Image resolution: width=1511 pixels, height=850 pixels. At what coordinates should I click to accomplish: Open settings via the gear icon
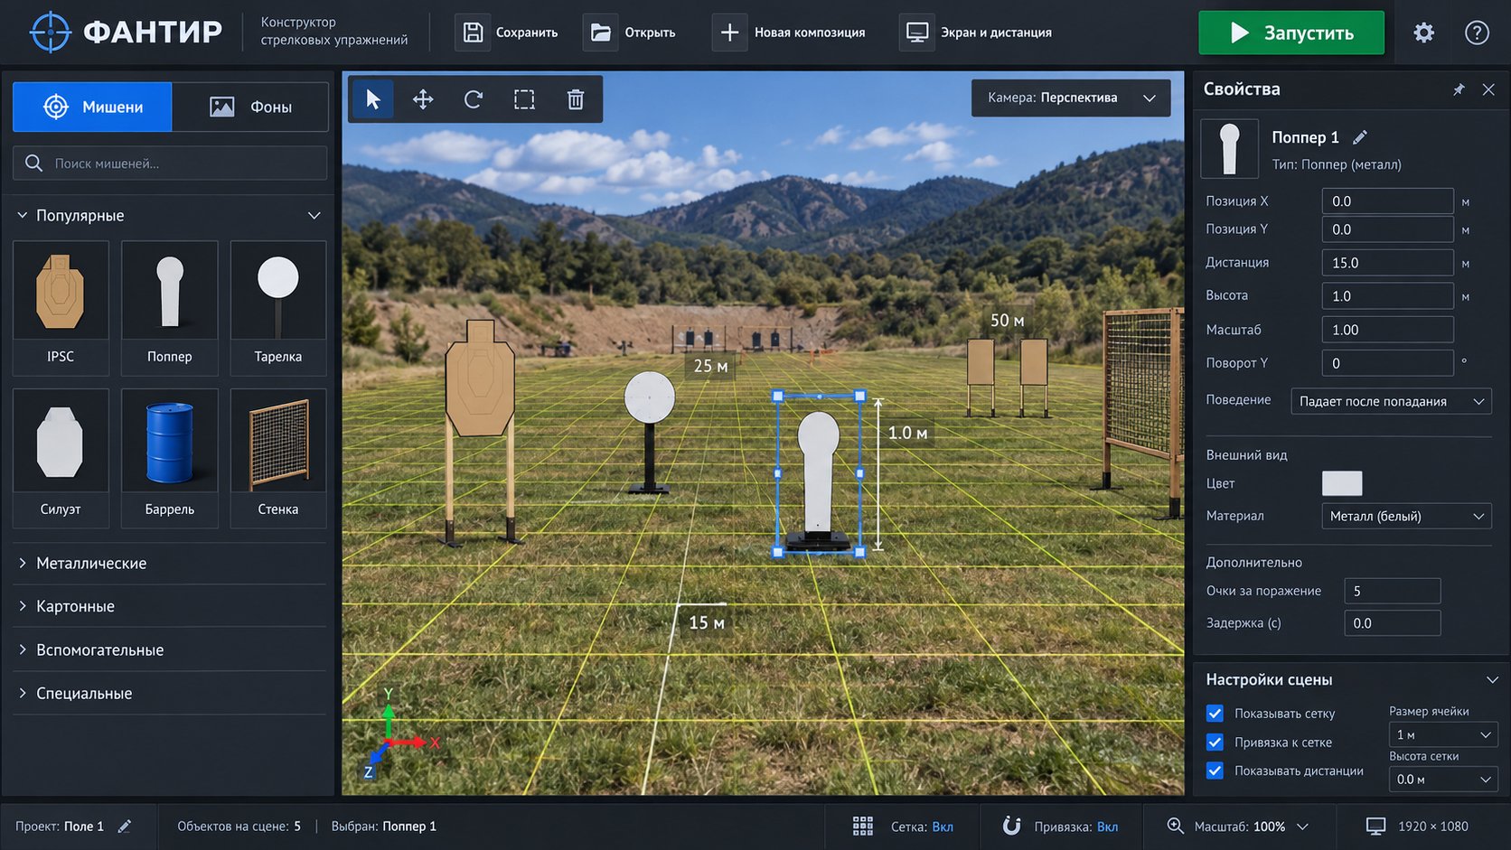click(x=1424, y=33)
